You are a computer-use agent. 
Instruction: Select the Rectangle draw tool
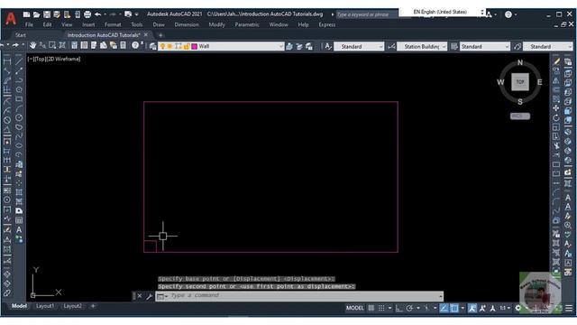(19, 99)
